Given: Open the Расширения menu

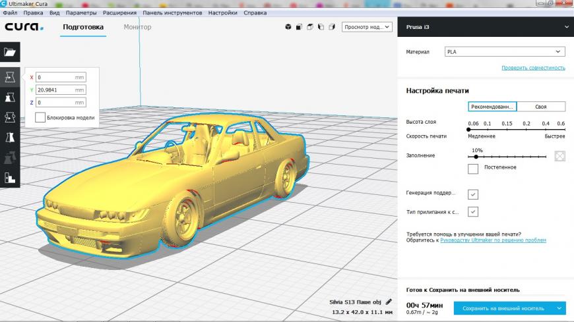Looking at the screenshot, I should [119, 13].
